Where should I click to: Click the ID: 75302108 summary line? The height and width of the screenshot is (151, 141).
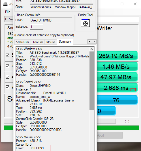pos(30,104)
